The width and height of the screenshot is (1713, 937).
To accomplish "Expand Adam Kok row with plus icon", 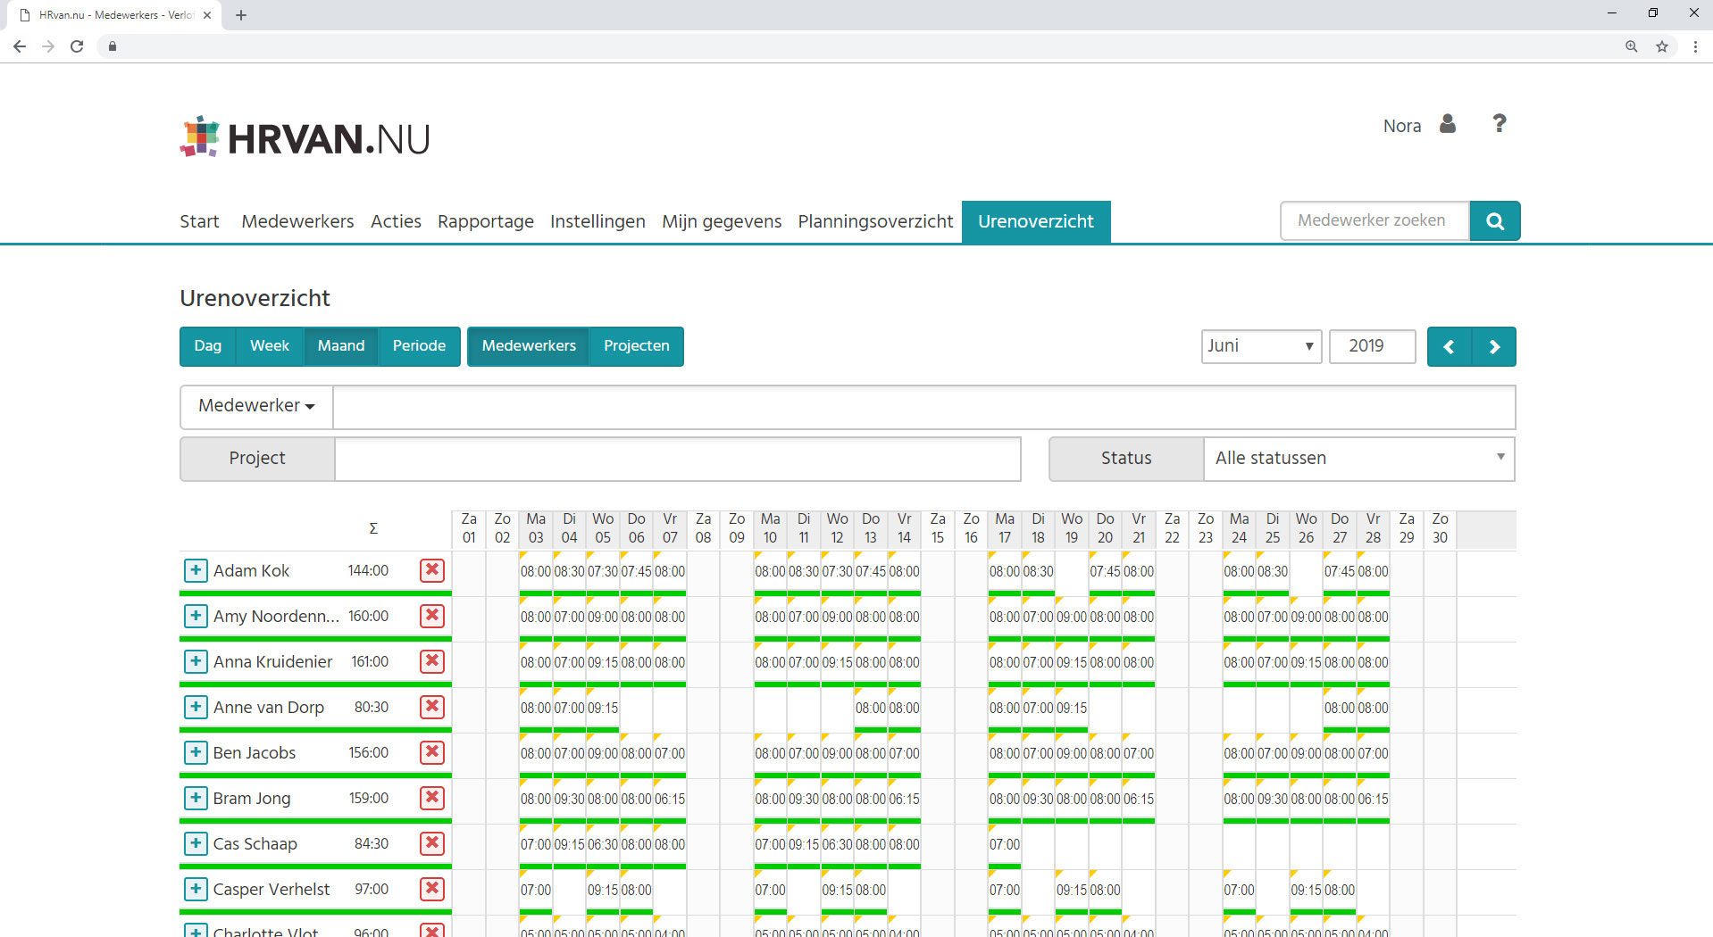I will pyautogui.click(x=196, y=570).
